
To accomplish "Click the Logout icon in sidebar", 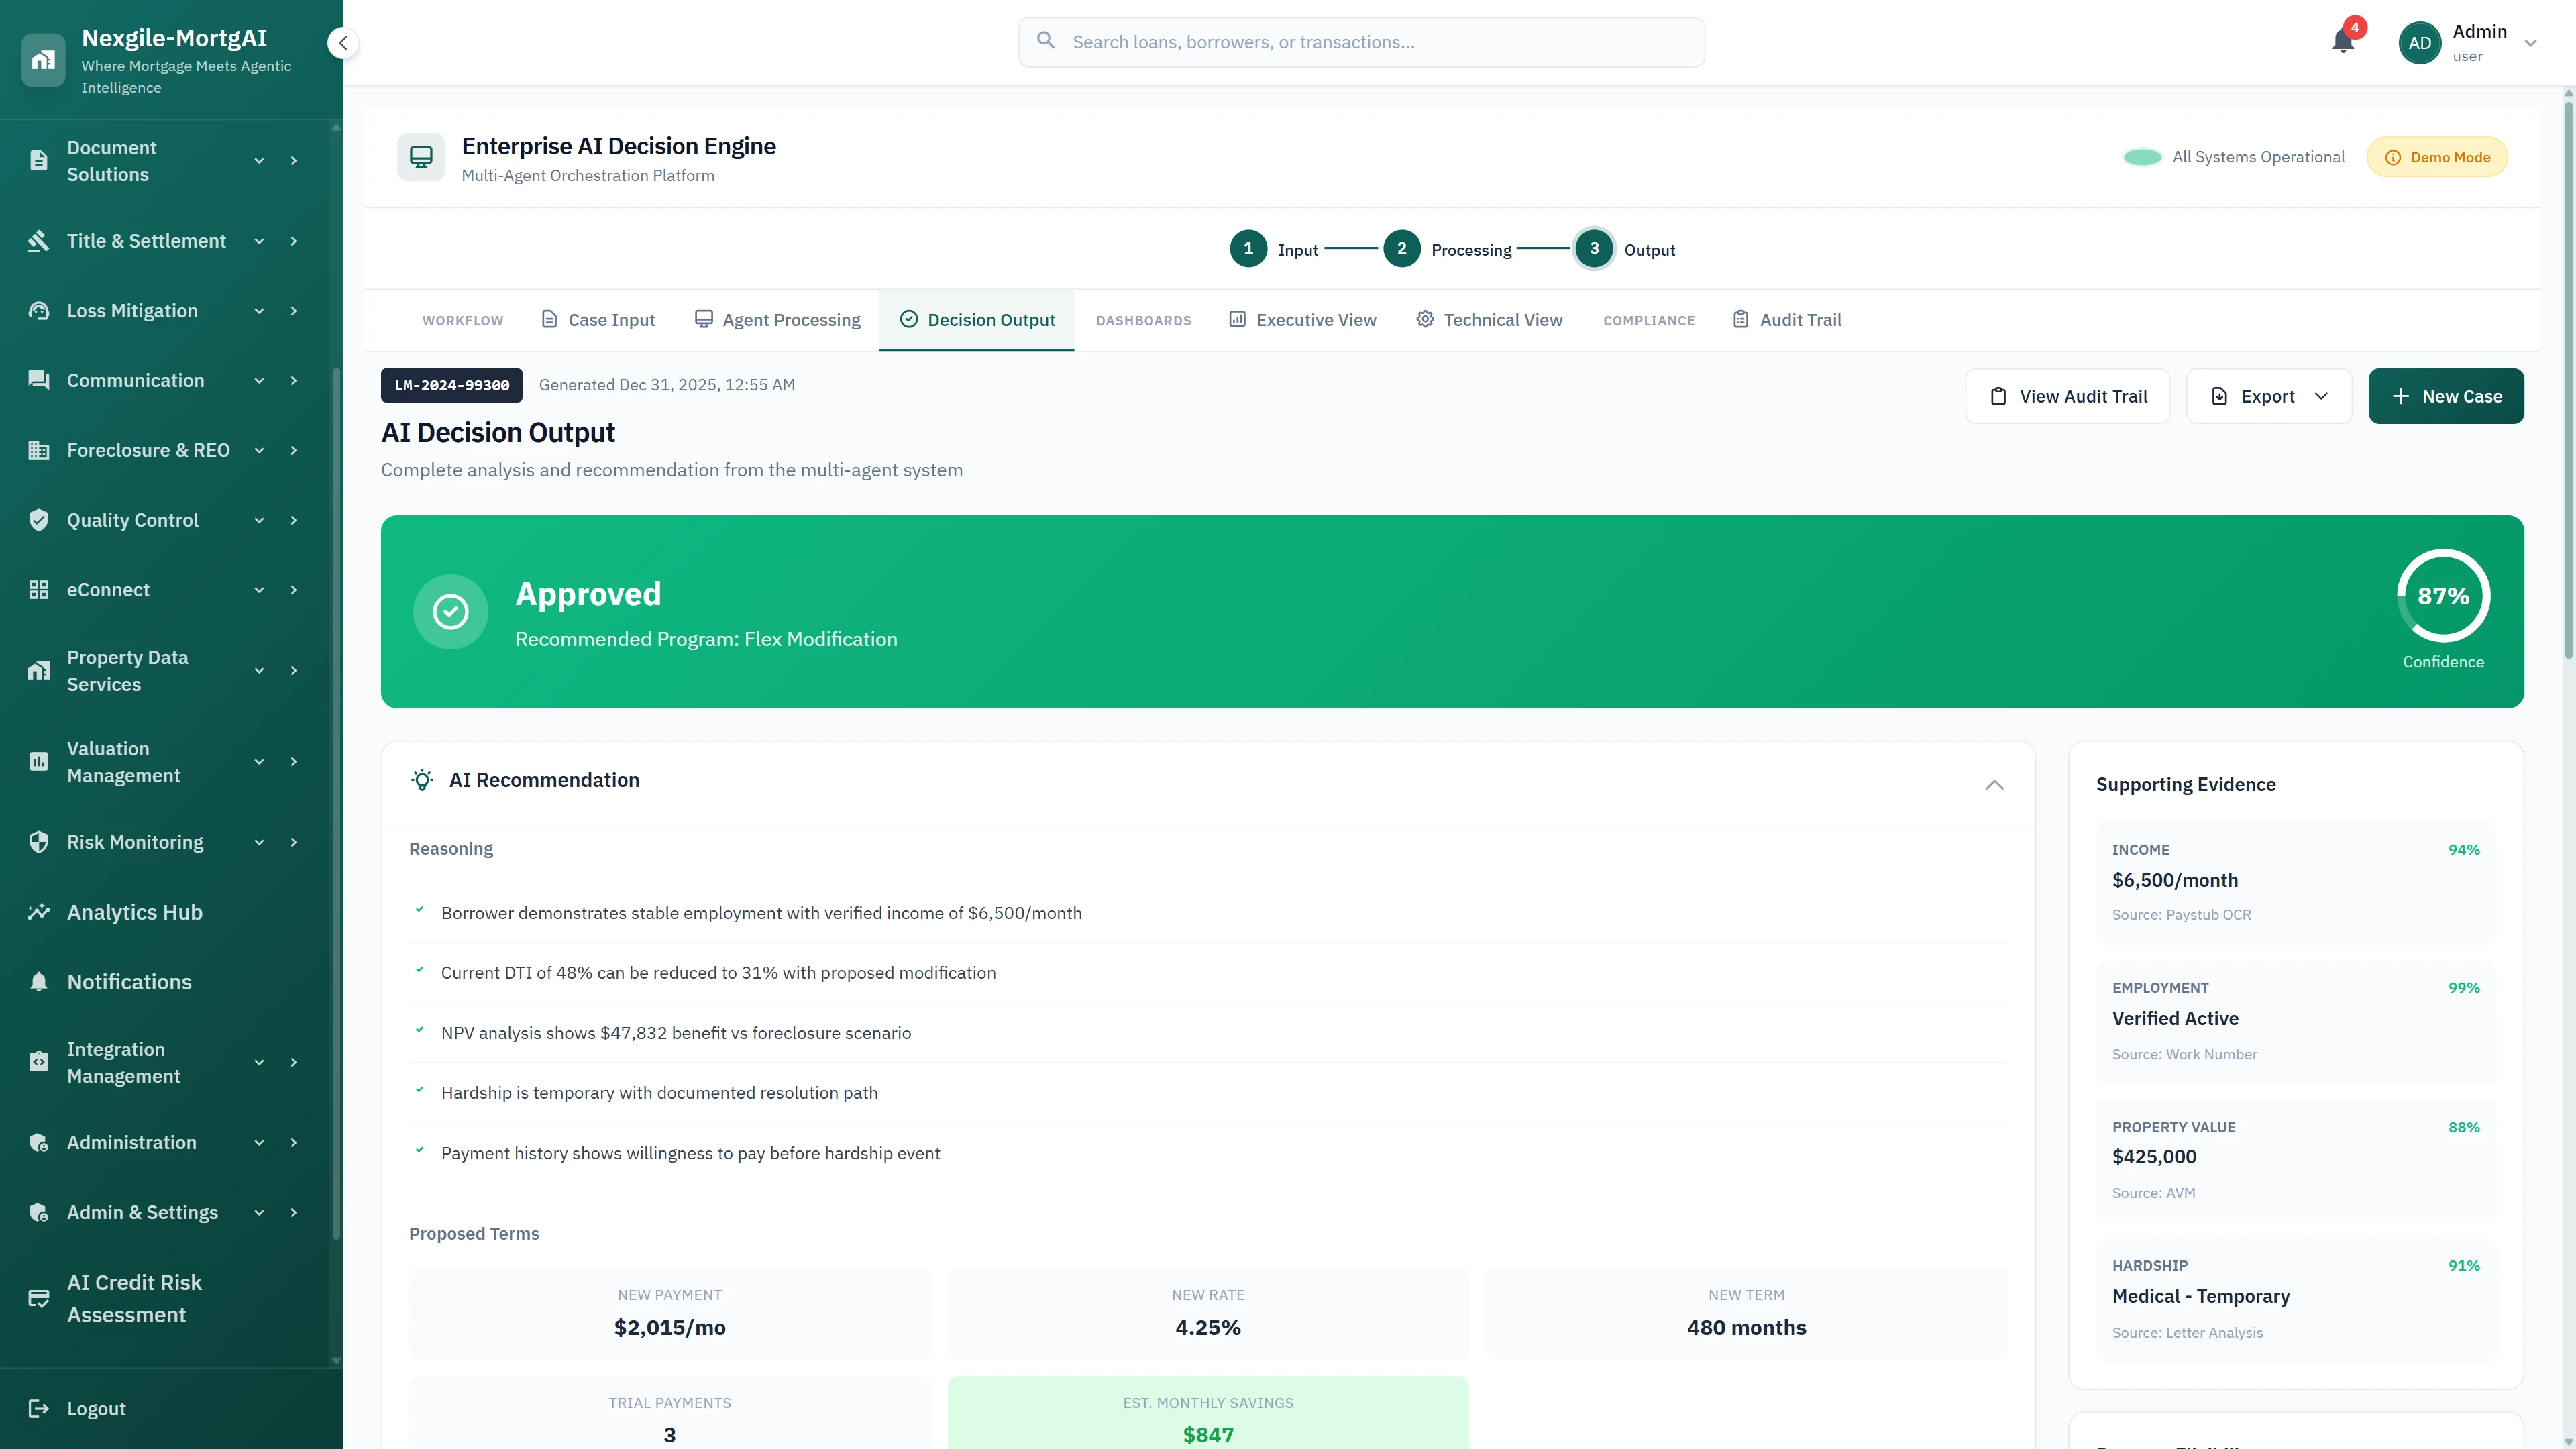I will point(39,1408).
